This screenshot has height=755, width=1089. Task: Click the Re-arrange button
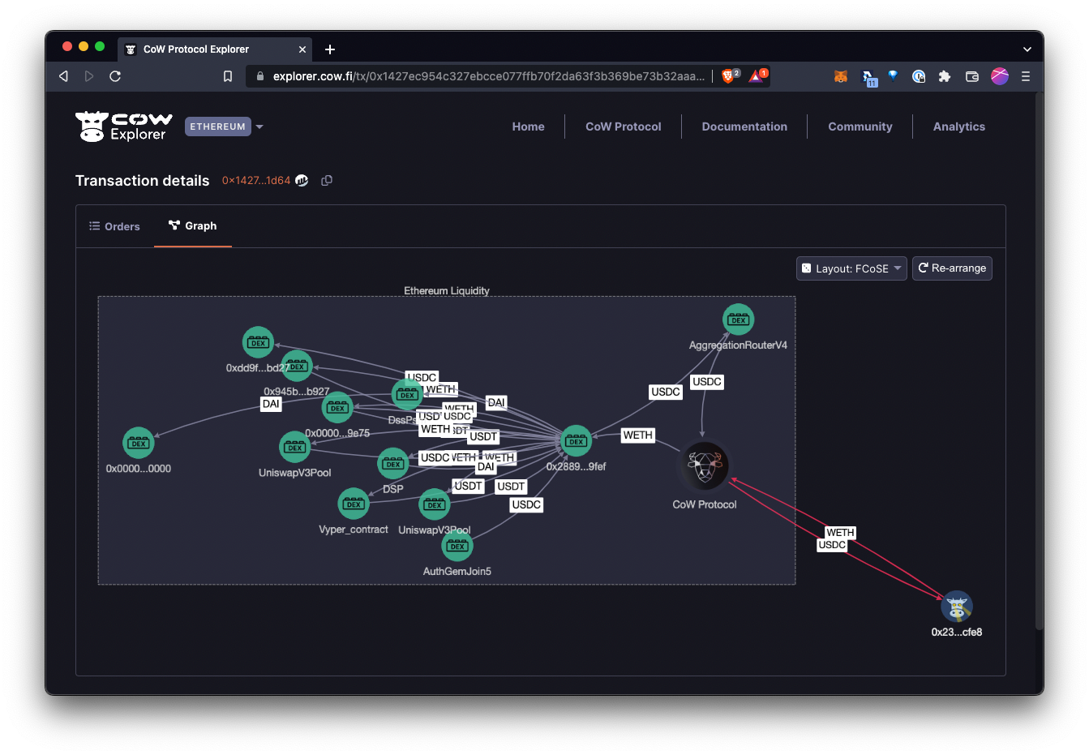(952, 268)
